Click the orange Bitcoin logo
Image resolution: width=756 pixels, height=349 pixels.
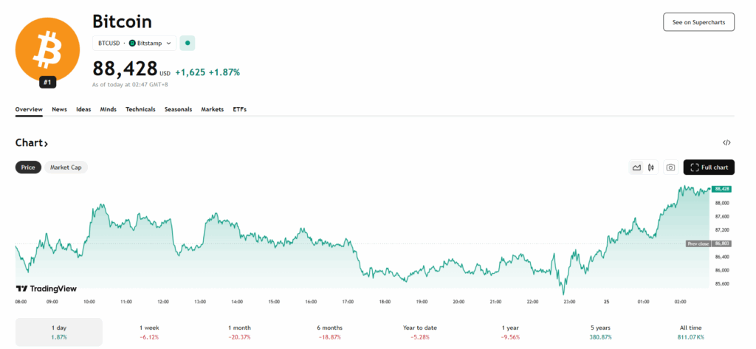pos(47,49)
